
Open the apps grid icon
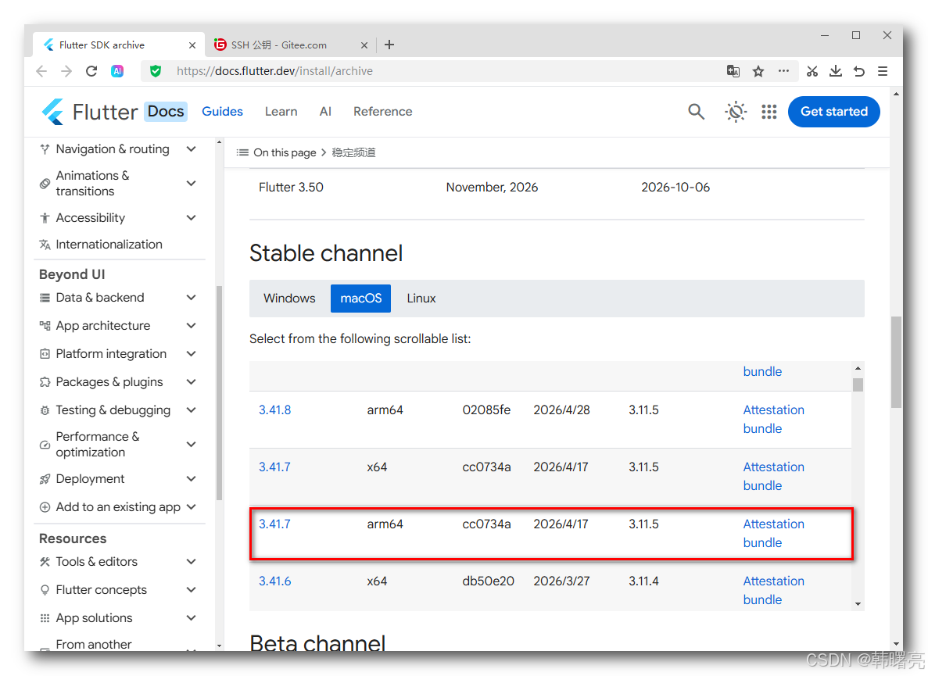point(769,111)
